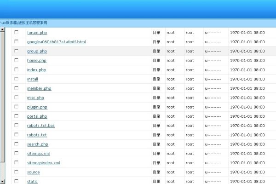Viewport: 276px width, 184px height.
Task: Open the misc.php link
Action: click(35, 98)
